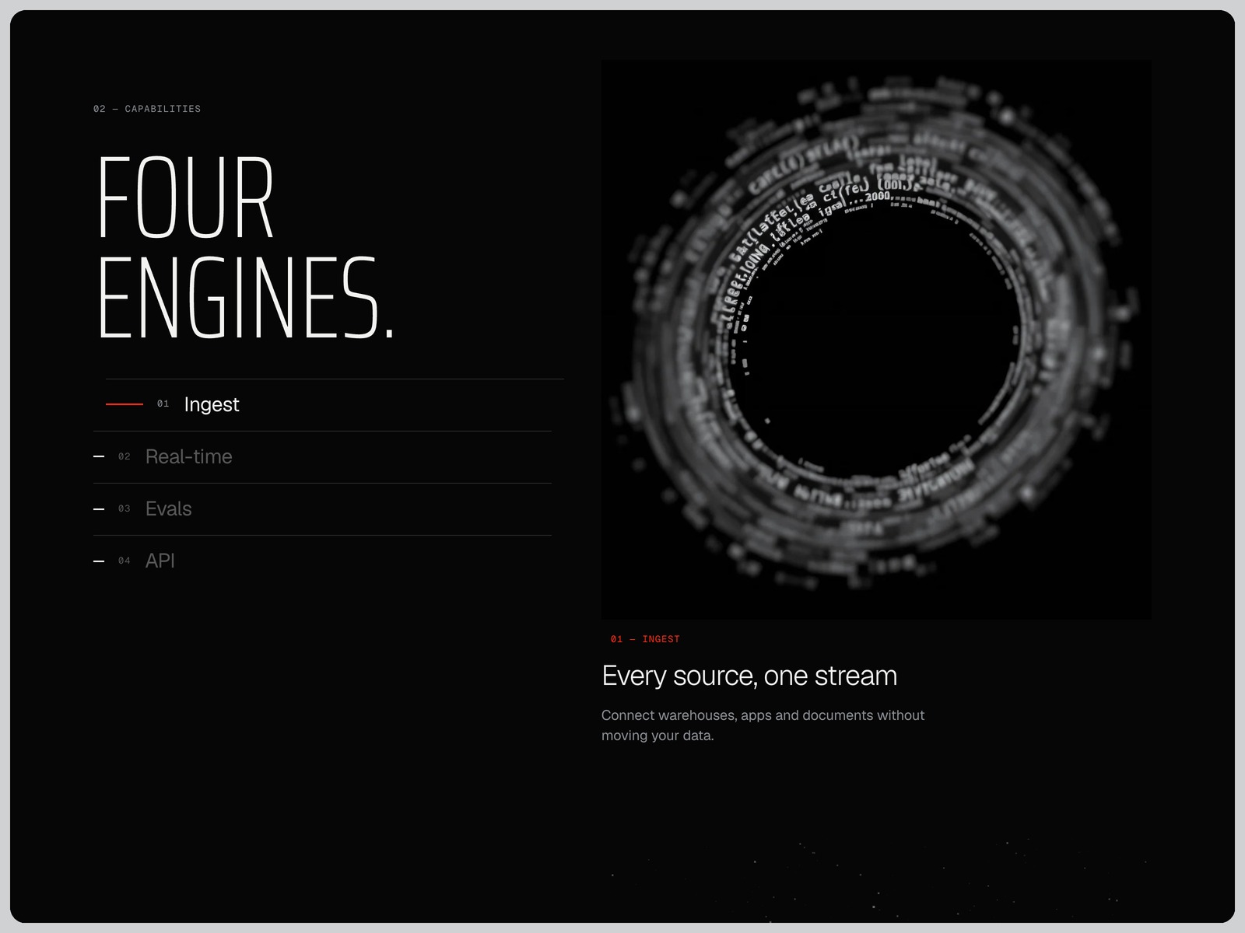This screenshot has width=1245, height=933.
Task: Click the swirling code ring image
Action: [x=876, y=340]
